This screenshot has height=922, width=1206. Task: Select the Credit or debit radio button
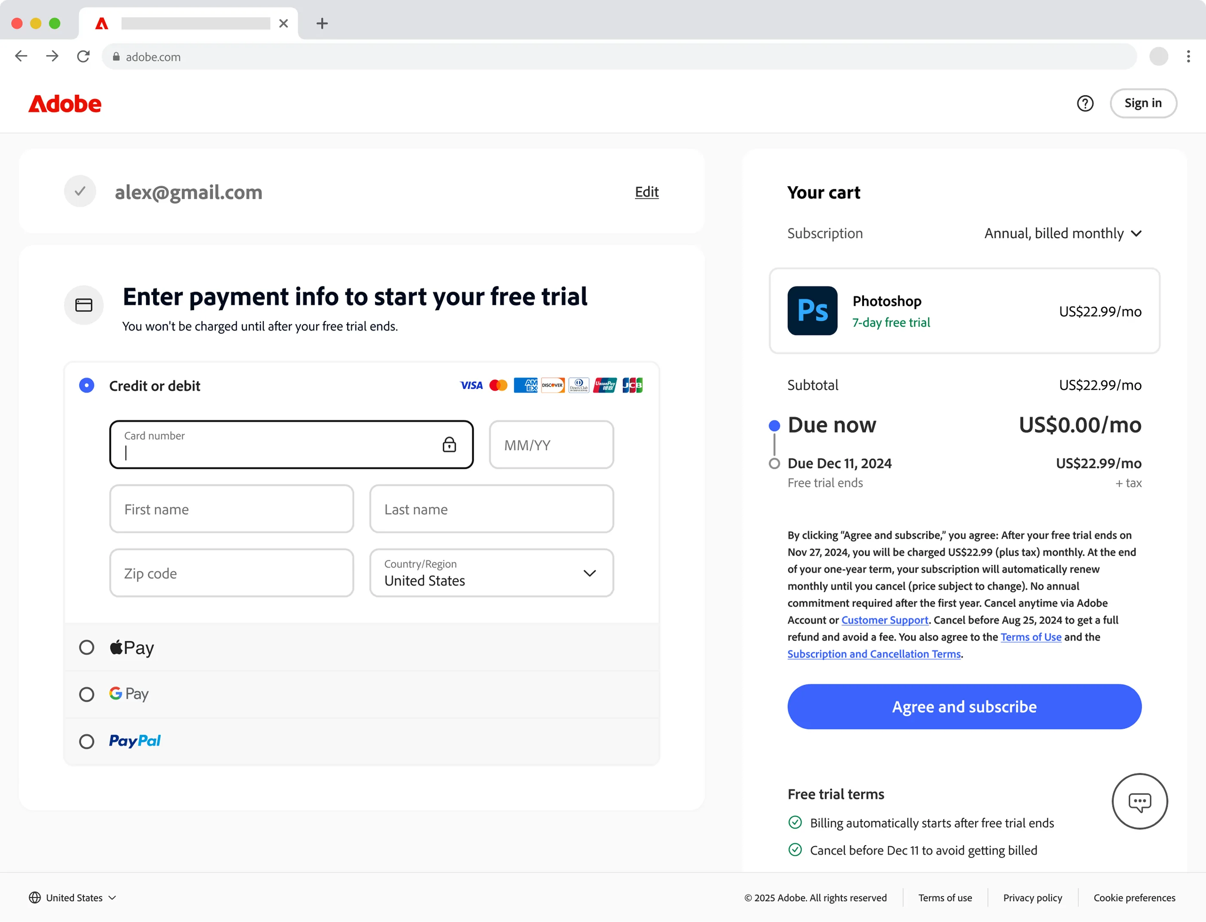pos(87,385)
